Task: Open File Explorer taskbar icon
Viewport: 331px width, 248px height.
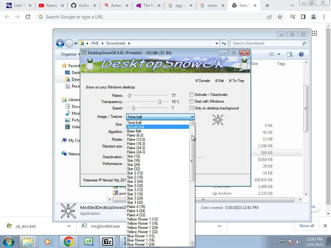Action: coord(28,242)
